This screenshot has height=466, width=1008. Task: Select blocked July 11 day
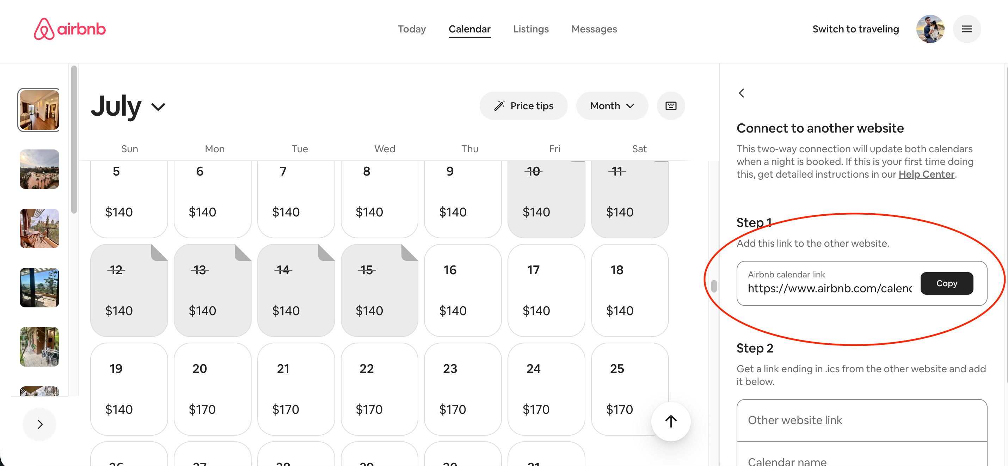click(x=629, y=199)
